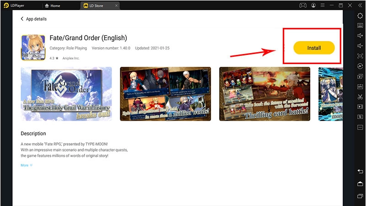Click the 4.3 star rating
366x206 pixels.
[x=54, y=58]
